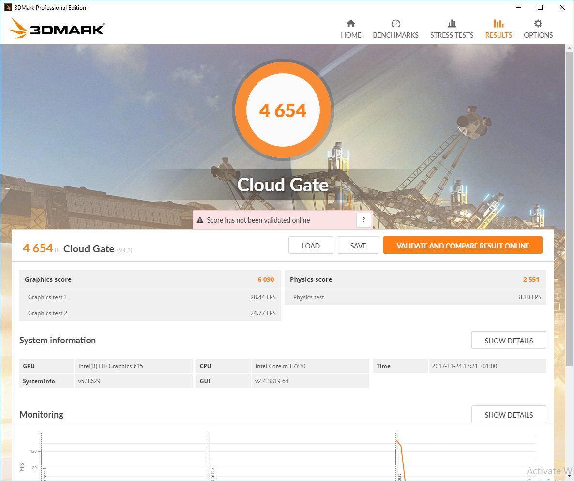Click the Graphics score value 6 090
Screen dimensions: 574x481
(266, 279)
